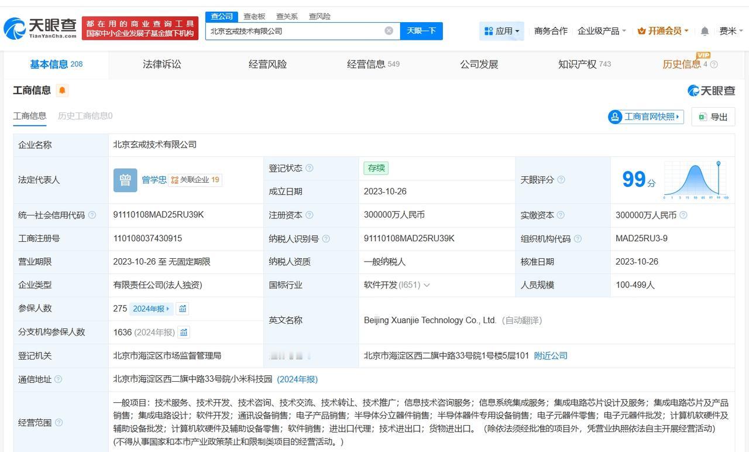Open chart icon next to 参保人数 2024年报

[183, 309]
